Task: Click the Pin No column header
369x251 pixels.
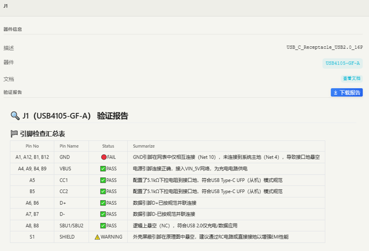Action: (32, 146)
